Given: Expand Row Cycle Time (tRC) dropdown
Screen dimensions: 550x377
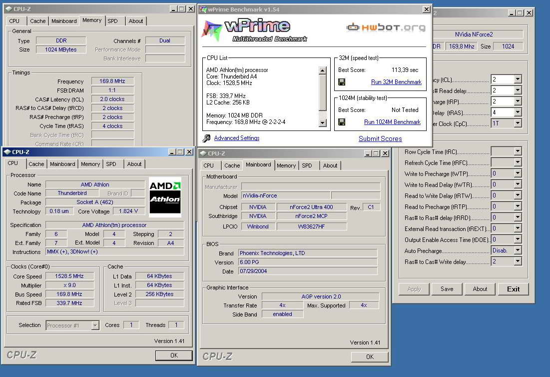Looking at the screenshot, I should point(518,151).
